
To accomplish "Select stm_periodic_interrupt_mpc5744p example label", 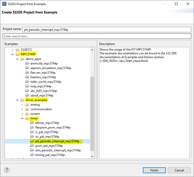I will pos(58,150).
